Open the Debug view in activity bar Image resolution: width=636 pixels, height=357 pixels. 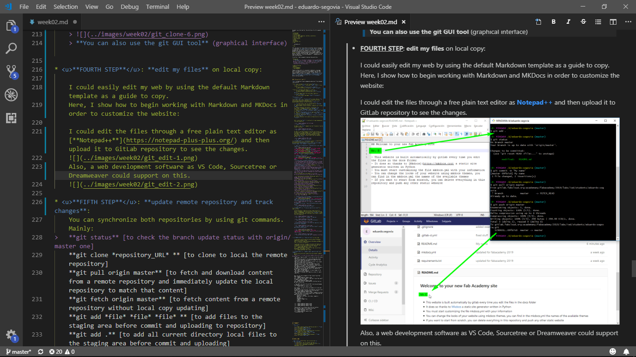(x=11, y=95)
